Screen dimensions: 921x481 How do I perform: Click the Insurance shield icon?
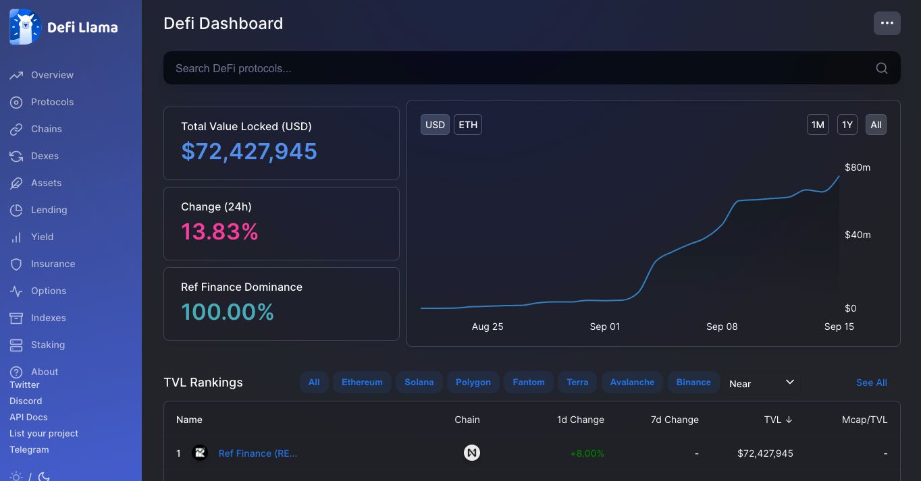(x=16, y=264)
